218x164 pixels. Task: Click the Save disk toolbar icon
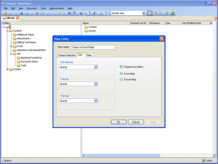pos(10,13)
